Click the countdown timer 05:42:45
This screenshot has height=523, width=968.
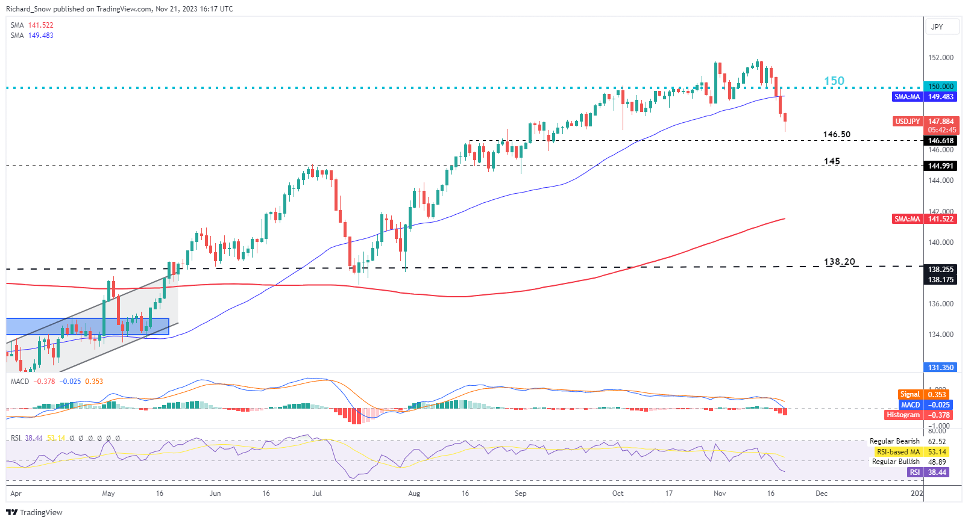[941, 130]
